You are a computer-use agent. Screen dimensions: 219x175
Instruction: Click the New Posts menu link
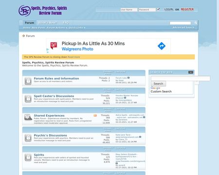38,28
